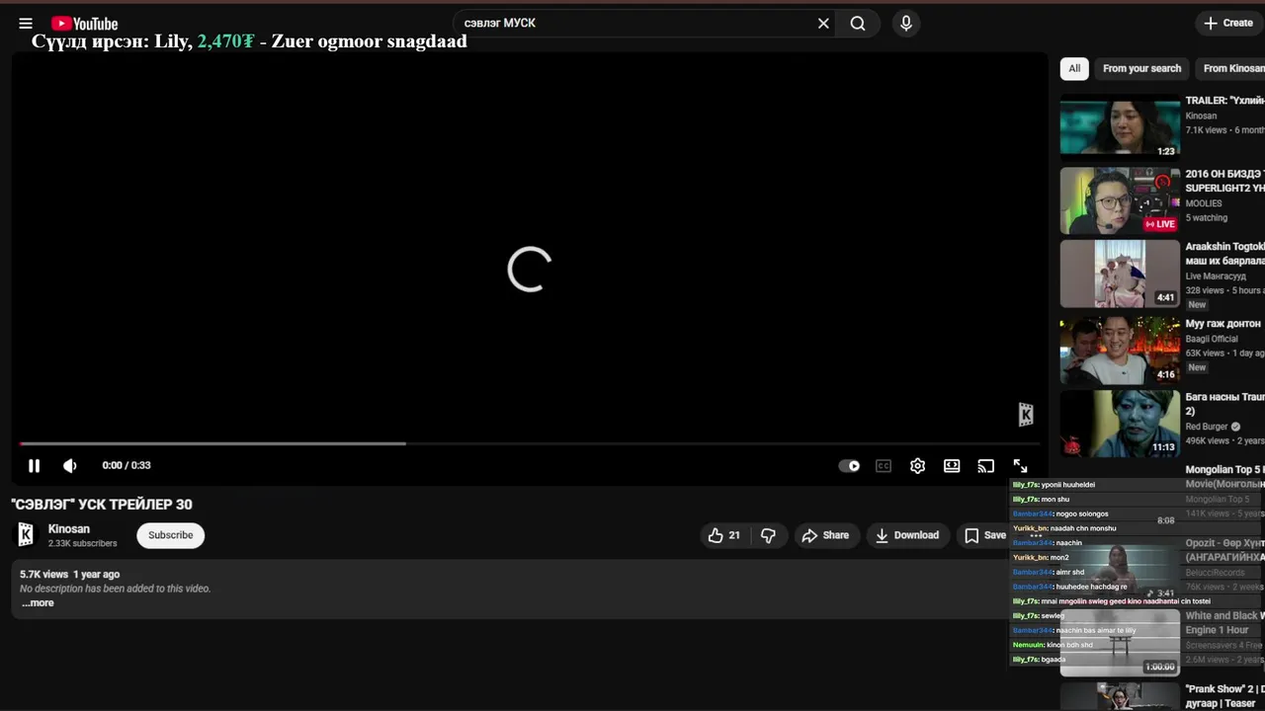This screenshot has height=711, width=1265.
Task: Click the Red Burger channel name
Action: (x=1207, y=427)
